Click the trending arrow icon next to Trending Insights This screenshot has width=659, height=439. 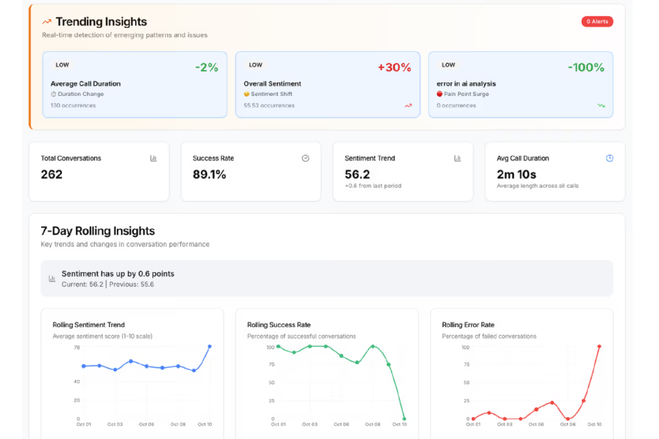[x=47, y=21]
